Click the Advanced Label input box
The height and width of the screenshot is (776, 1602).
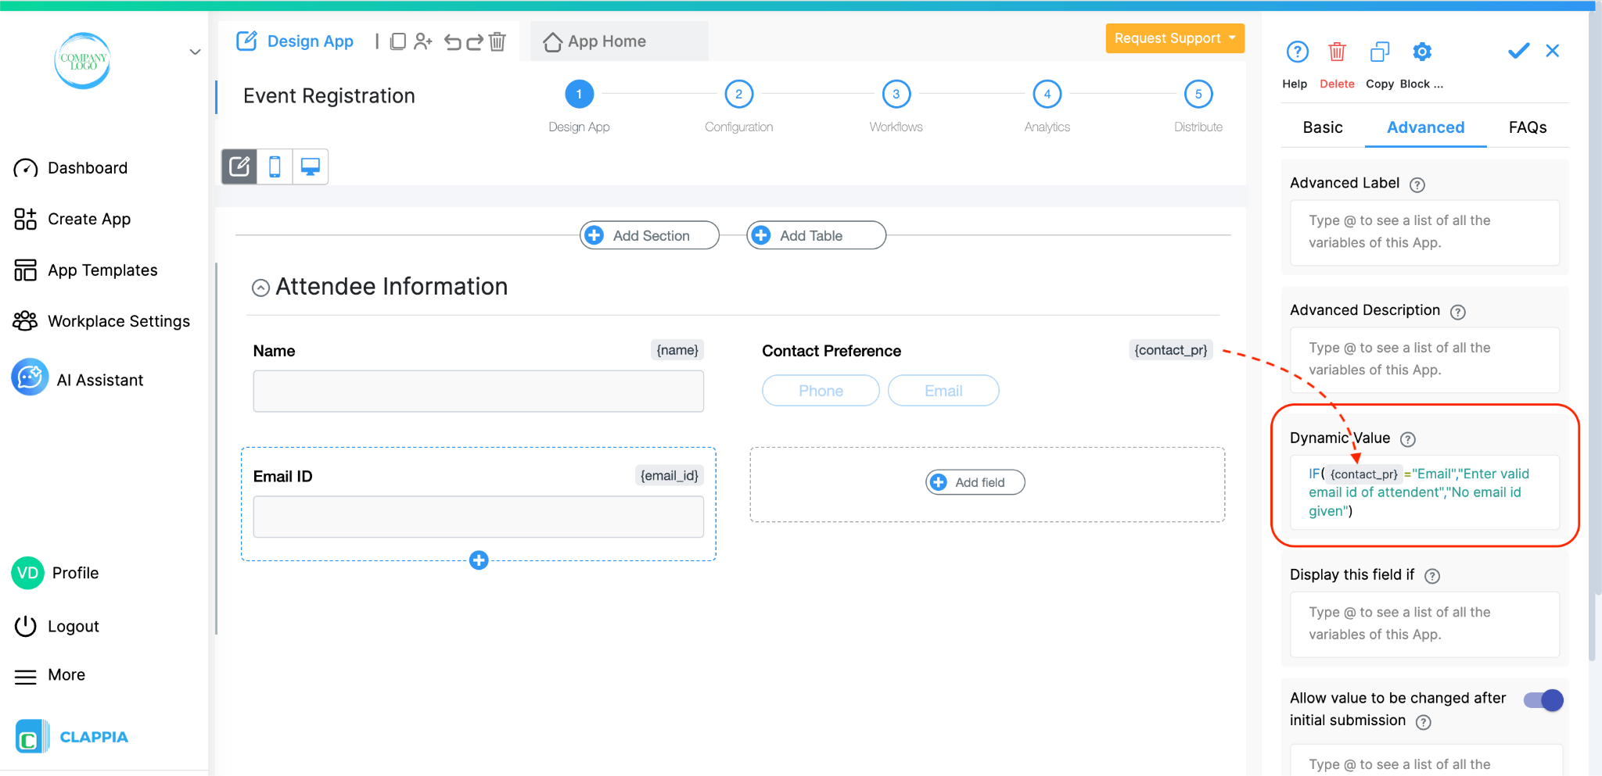(x=1424, y=232)
